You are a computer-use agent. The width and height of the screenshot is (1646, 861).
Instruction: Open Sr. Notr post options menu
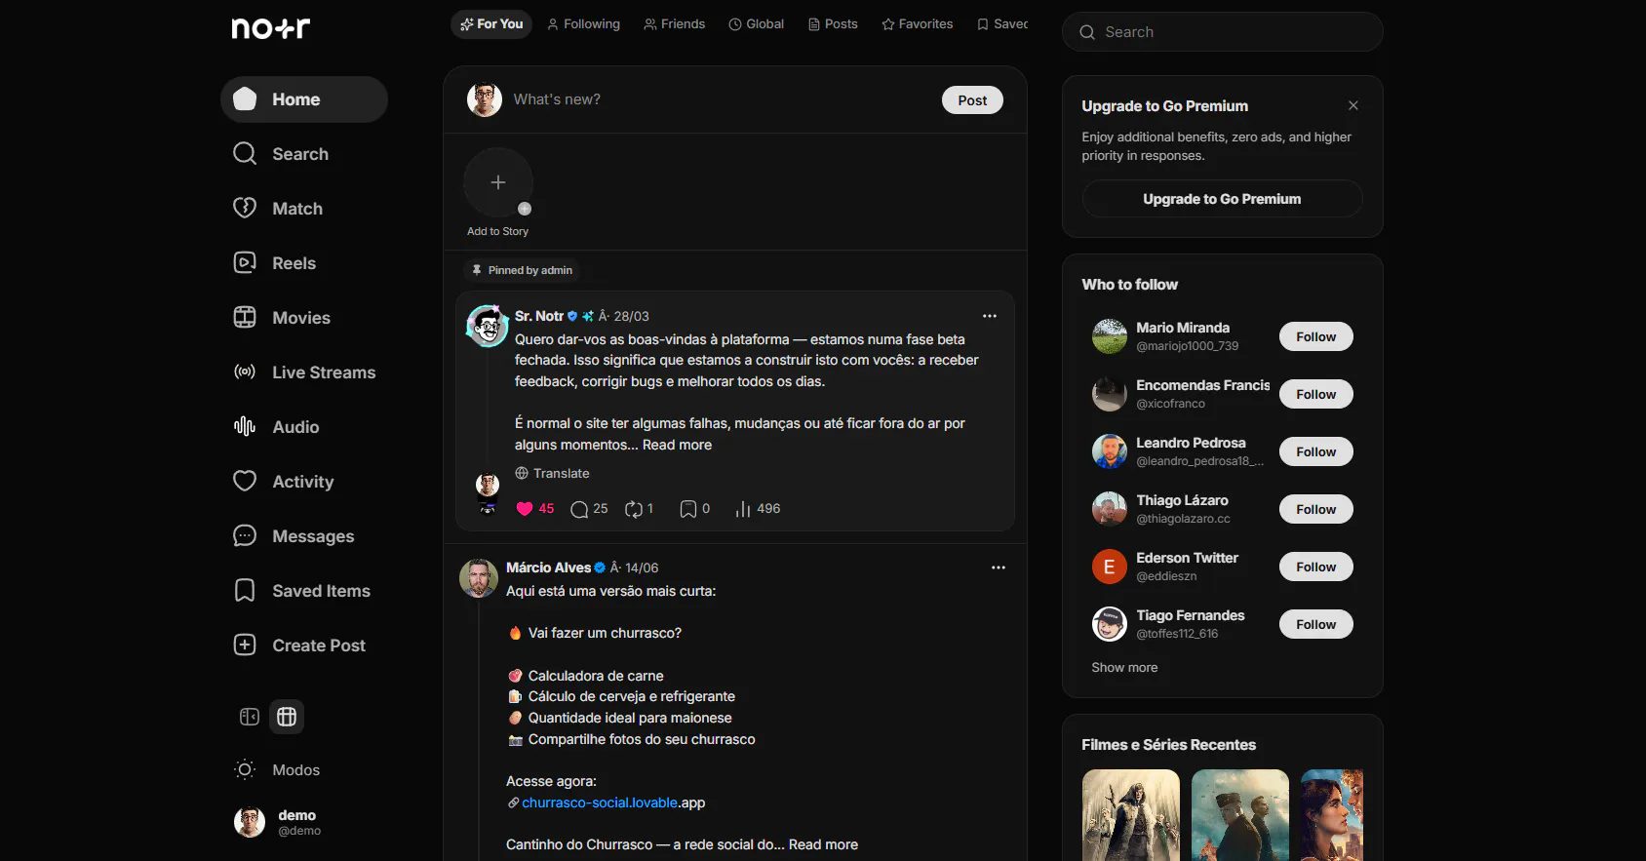point(990,316)
